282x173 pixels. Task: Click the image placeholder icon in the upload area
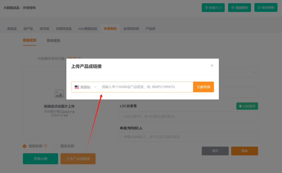coord(59,93)
